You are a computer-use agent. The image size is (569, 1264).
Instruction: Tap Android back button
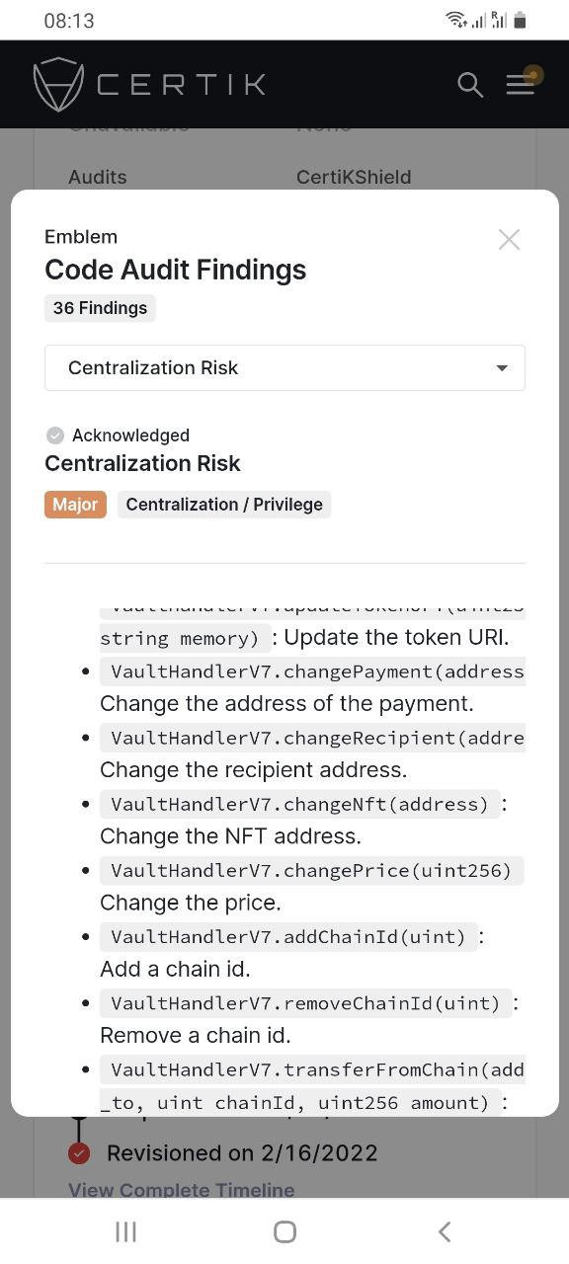(x=445, y=1231)
